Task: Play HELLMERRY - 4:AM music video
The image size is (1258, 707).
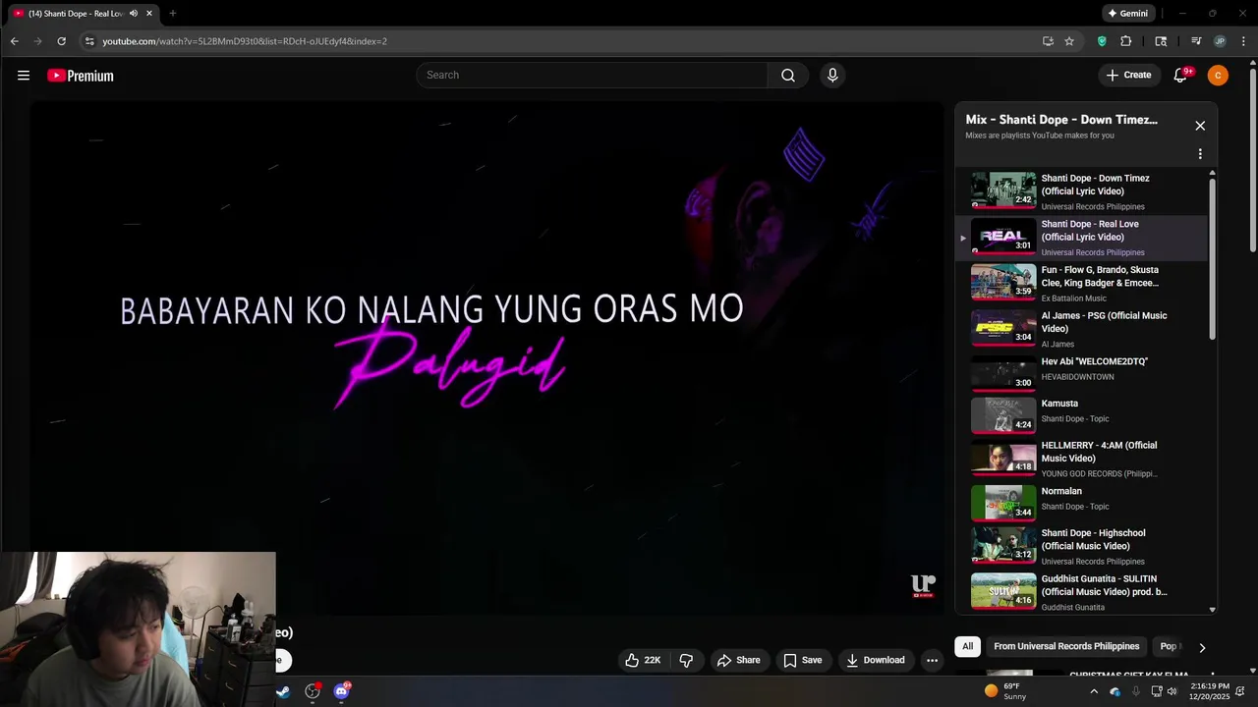Action: point(1081,459)
